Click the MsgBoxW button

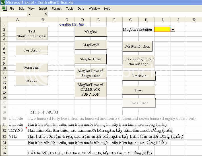[91, 45]
